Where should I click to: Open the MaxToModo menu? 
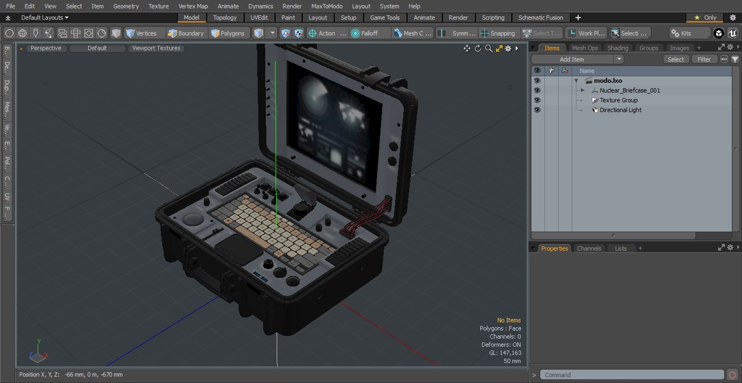pos(327,6)
